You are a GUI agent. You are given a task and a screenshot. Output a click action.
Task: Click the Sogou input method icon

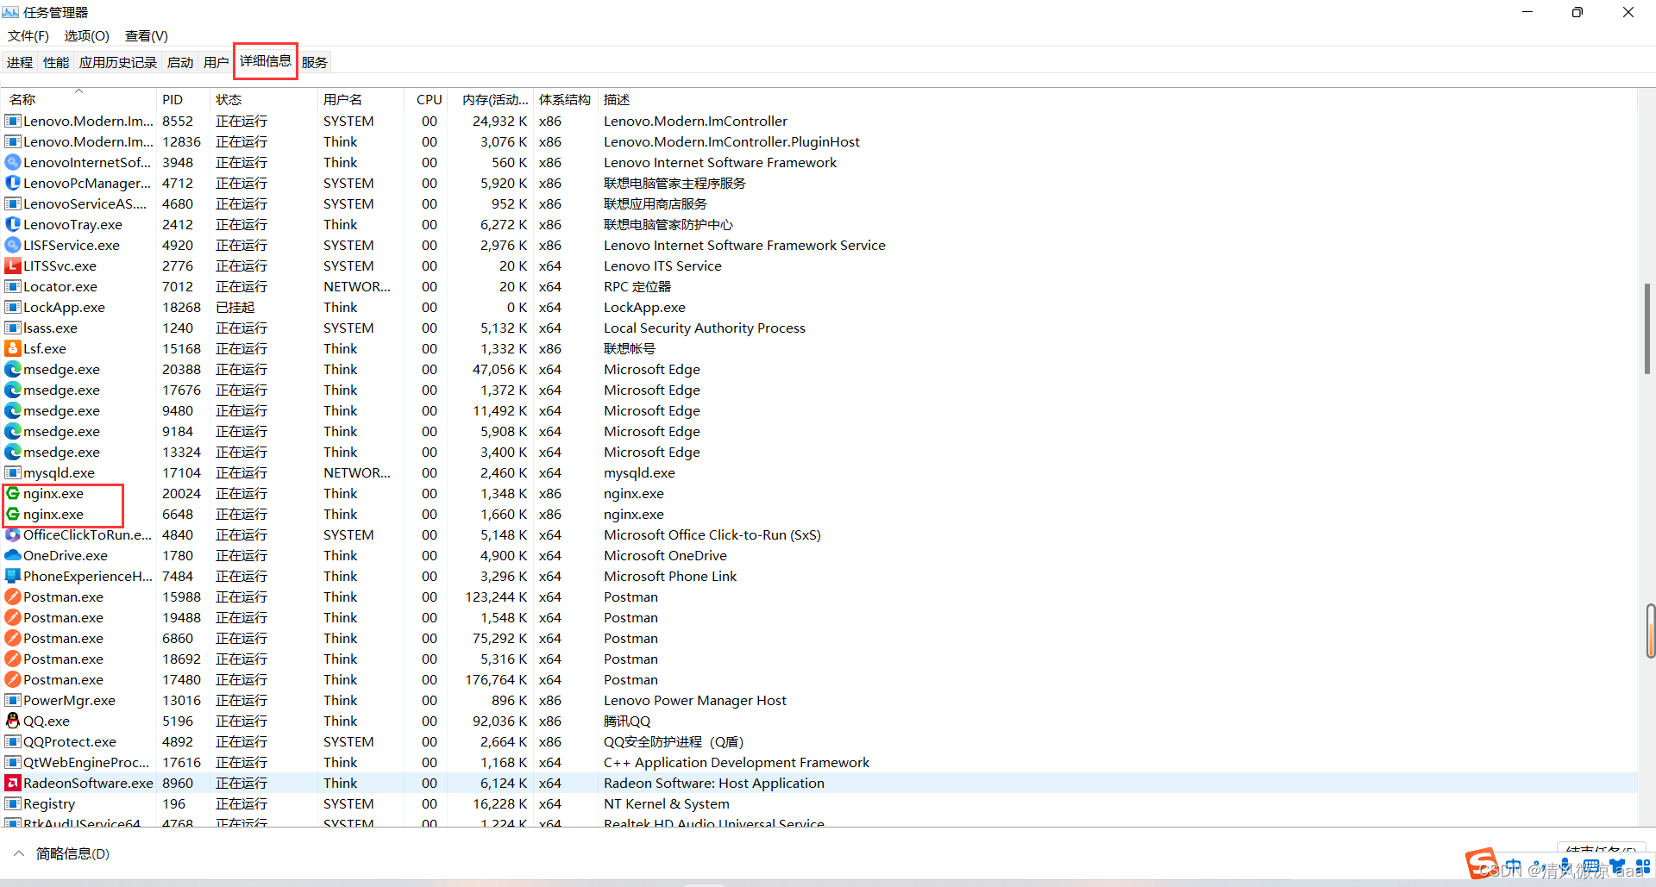click(x=1482, y=864)
